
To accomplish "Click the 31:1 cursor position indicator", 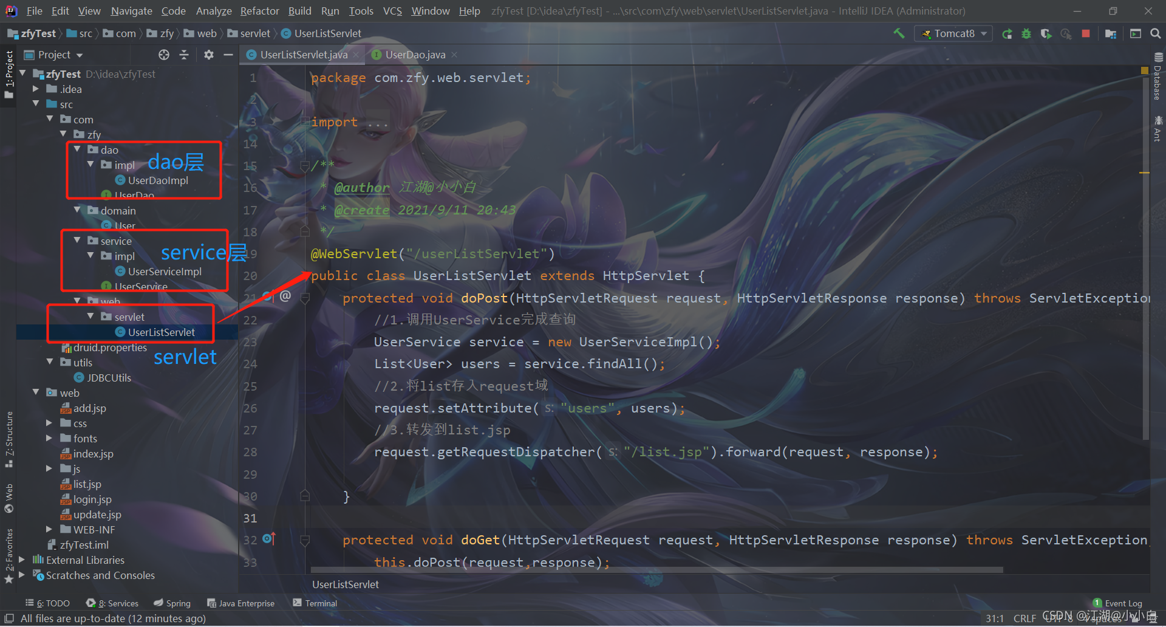I will pyautogui.click(x=995, y=618).
